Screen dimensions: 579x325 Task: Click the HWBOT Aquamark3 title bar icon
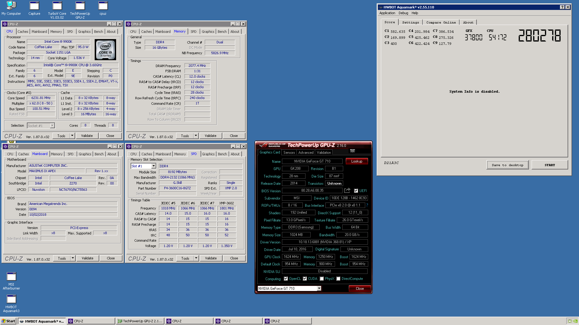coord(381,7)
